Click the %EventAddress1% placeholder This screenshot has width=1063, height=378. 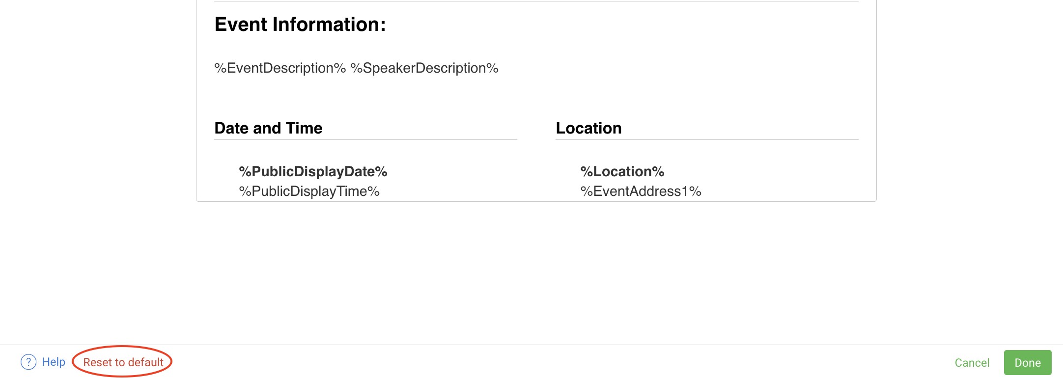click(641, 191)
